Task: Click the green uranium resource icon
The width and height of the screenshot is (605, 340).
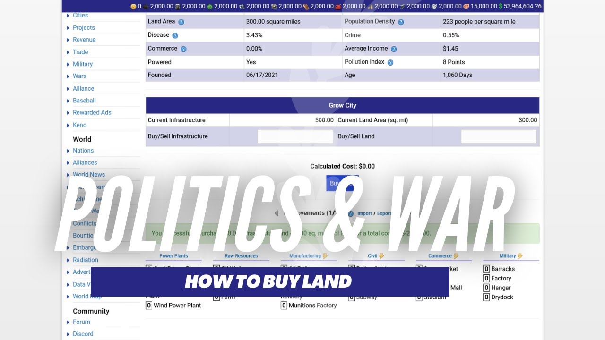Action: pos(210,6)
